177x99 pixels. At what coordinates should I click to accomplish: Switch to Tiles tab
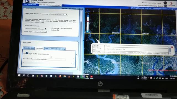click(x=47, y=49)
